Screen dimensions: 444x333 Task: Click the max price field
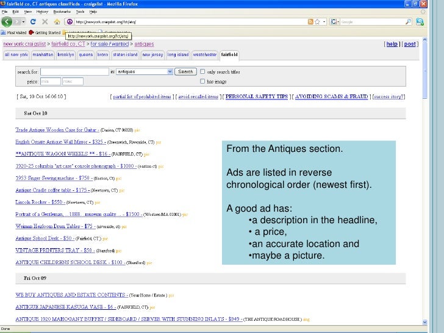pos(73,82)
